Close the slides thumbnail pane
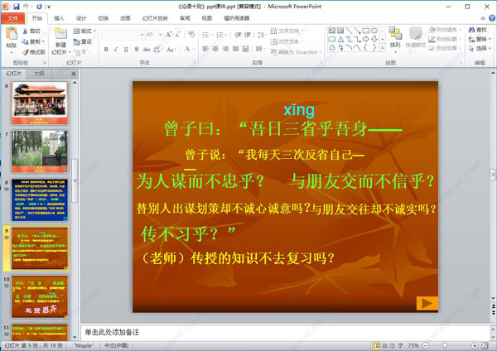The height and width of the screenshot is (351, 497). (74, 74)
